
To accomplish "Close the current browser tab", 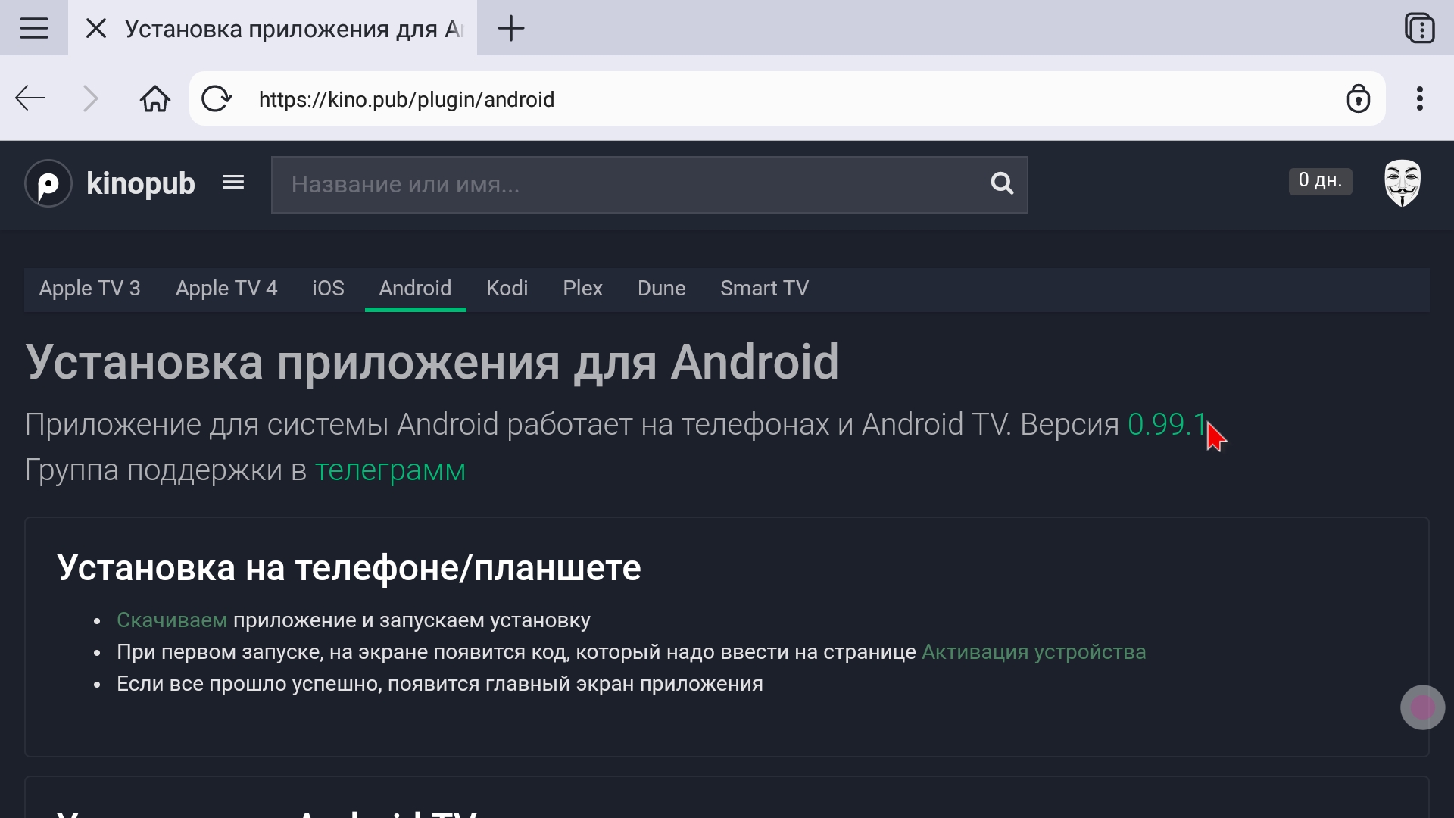I will (x=96, y=28).
